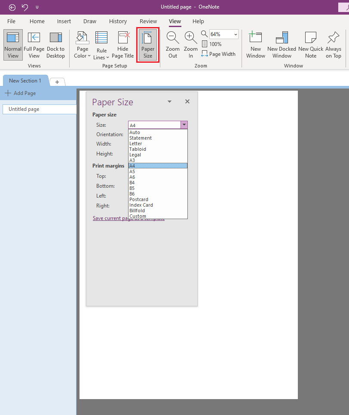The height and width of the screenshot is (415, 349).
Task: Enable Always on Top
Action: tap(333, 45)
